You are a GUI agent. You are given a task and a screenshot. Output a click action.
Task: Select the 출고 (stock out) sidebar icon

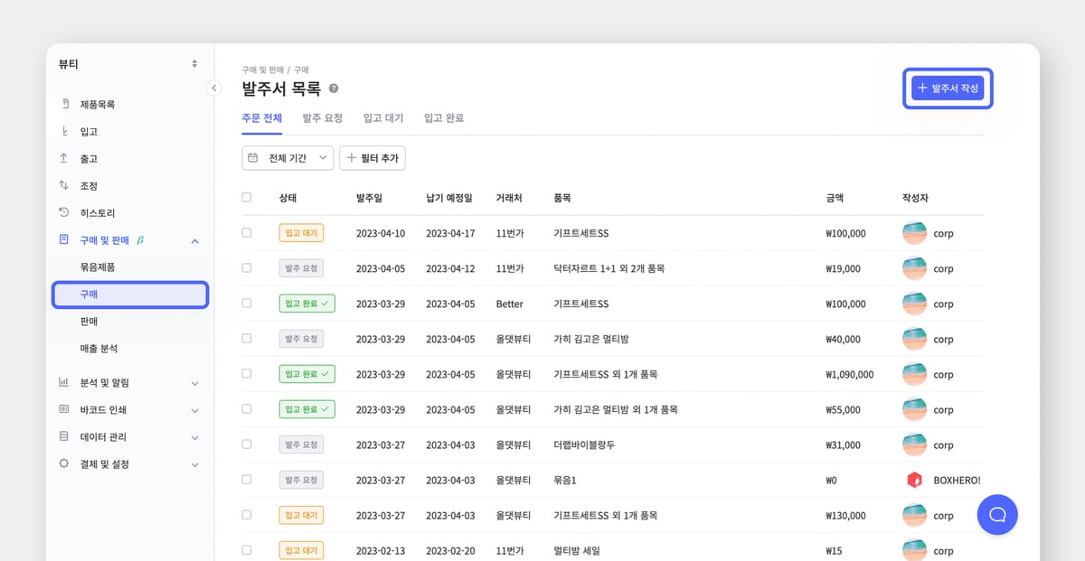(x=64, y=158)
